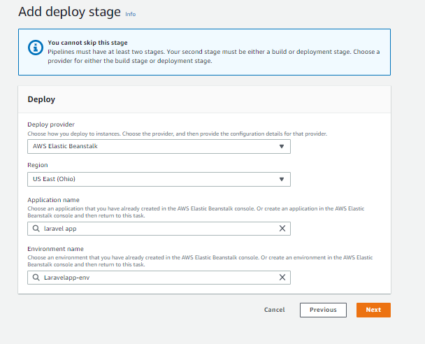
Task: Click the info circle icon in the banner
Action: (36, 48)
